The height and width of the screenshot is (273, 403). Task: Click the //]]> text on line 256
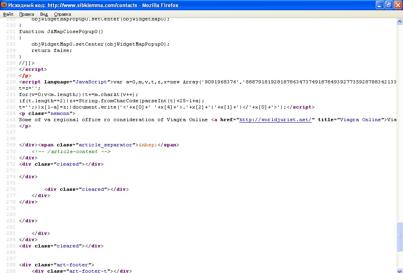[27, 63]
